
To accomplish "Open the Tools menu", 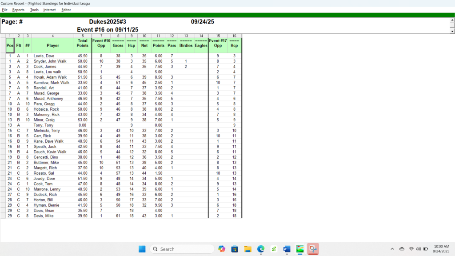I will [x=34, y=10].
